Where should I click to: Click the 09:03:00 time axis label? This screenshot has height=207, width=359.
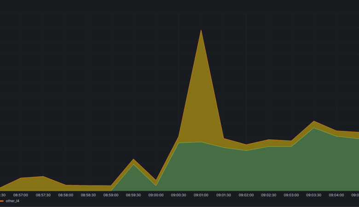click(x=291, y=195)
